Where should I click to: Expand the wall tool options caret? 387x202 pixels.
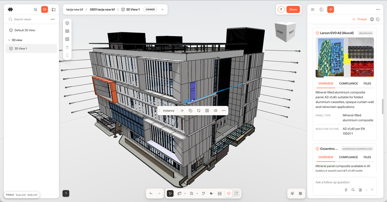(x=185, y=194)
